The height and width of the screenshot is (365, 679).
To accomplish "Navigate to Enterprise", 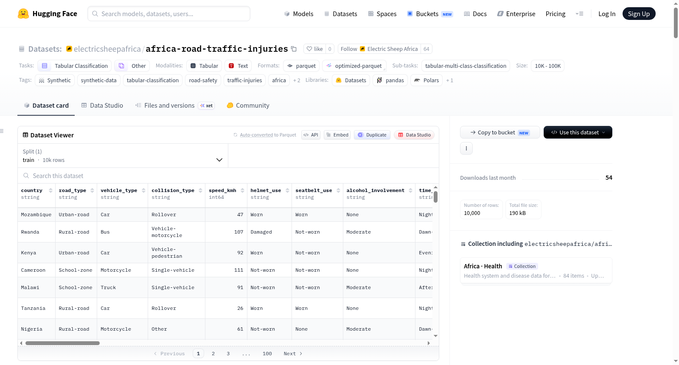I will [x=516, y=14].
